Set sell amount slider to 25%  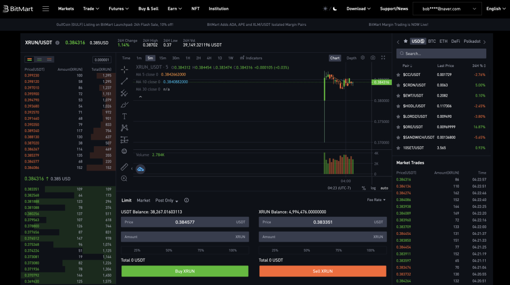coord(275,250)
